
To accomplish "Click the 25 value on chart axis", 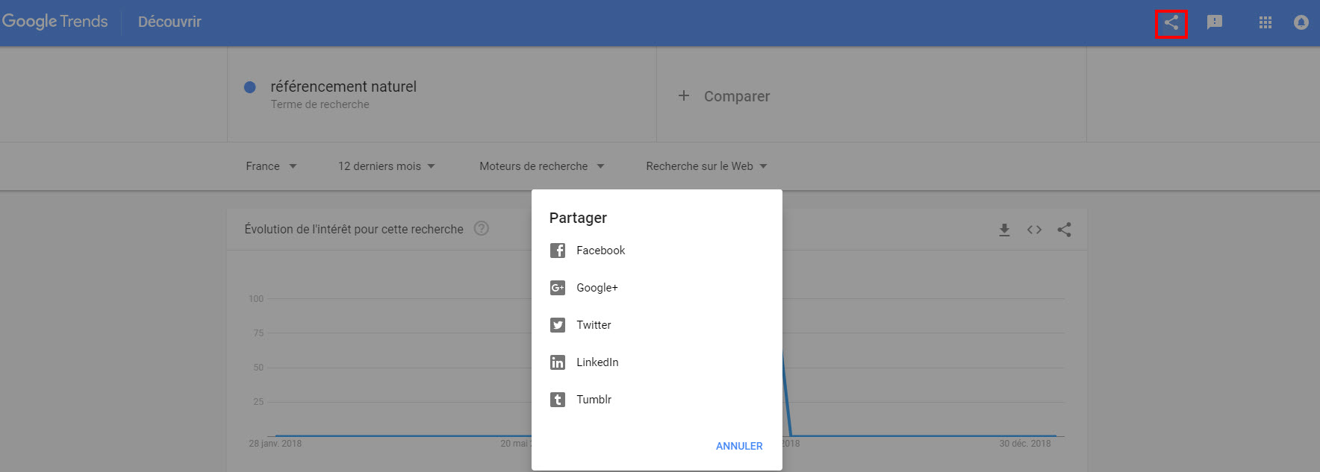I will click(x=258, y=402).
